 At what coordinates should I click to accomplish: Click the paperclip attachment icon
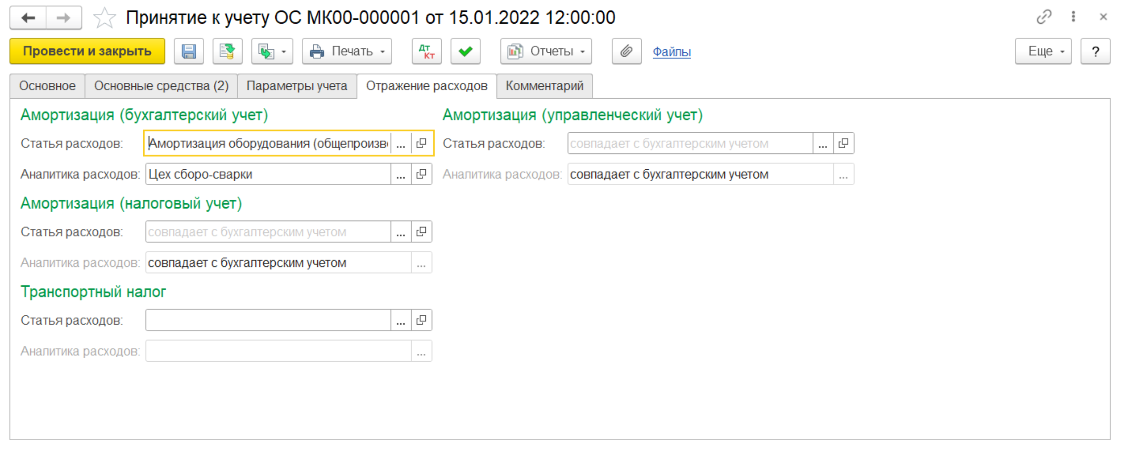(x=626, y=51)
